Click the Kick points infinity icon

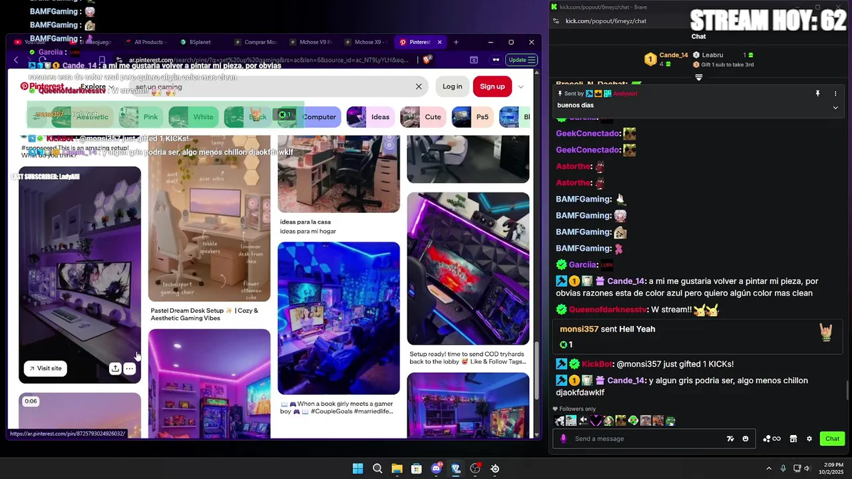pos(772,438)
